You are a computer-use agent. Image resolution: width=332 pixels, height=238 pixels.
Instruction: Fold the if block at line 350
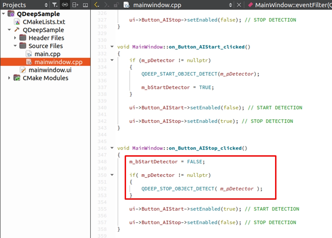pos(112,175)
